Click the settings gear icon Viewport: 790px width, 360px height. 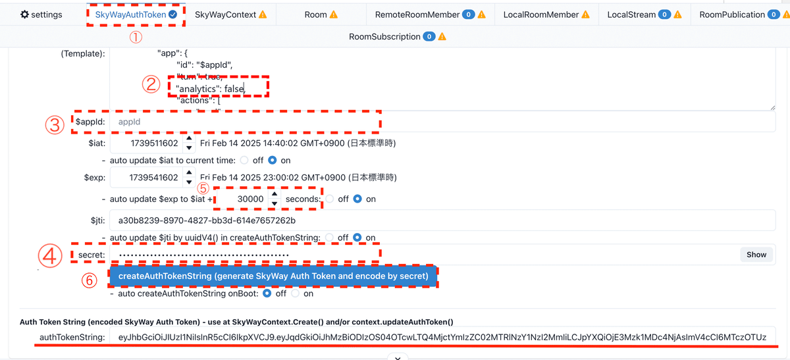[x=24, y=14]
